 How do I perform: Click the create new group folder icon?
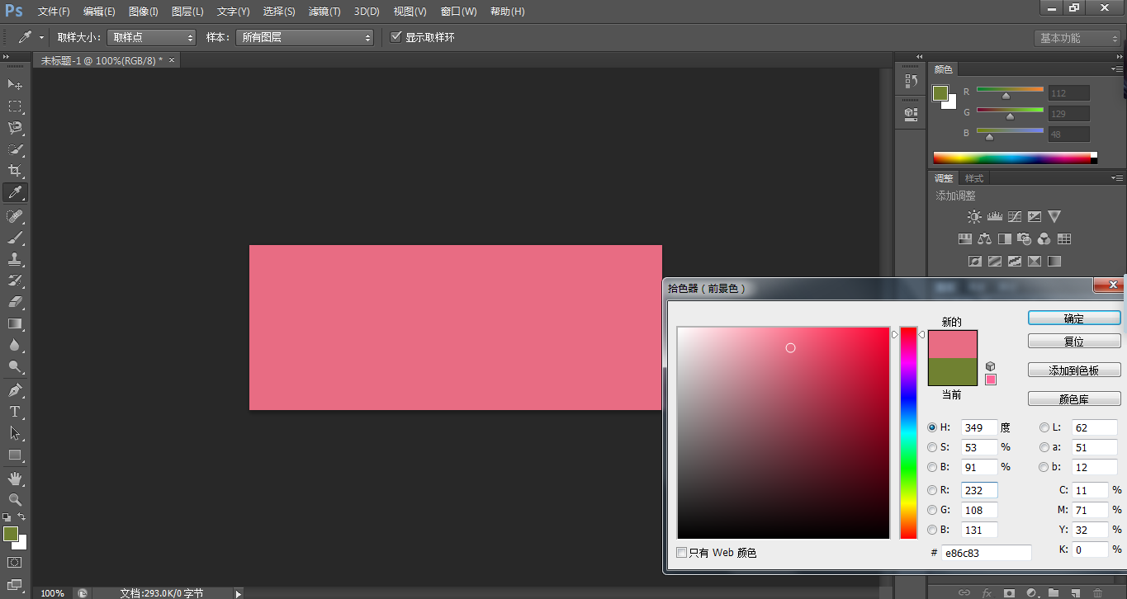pyautogui.click(x=1054, y=592)
